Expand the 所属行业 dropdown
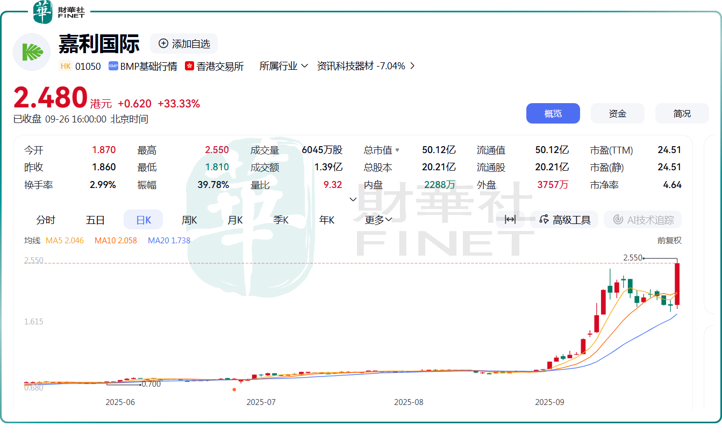 pyautogui.click(x=283, y=66)
